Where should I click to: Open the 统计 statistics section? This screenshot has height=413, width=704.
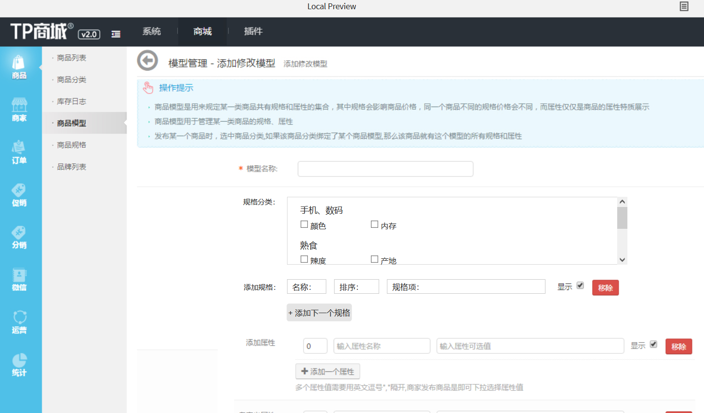click(19, 365)
